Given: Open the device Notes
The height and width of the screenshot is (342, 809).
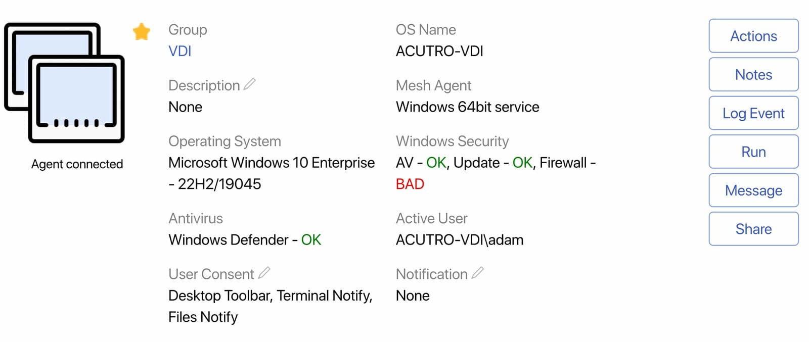Looking at the screenshot, I should point(753,75).
